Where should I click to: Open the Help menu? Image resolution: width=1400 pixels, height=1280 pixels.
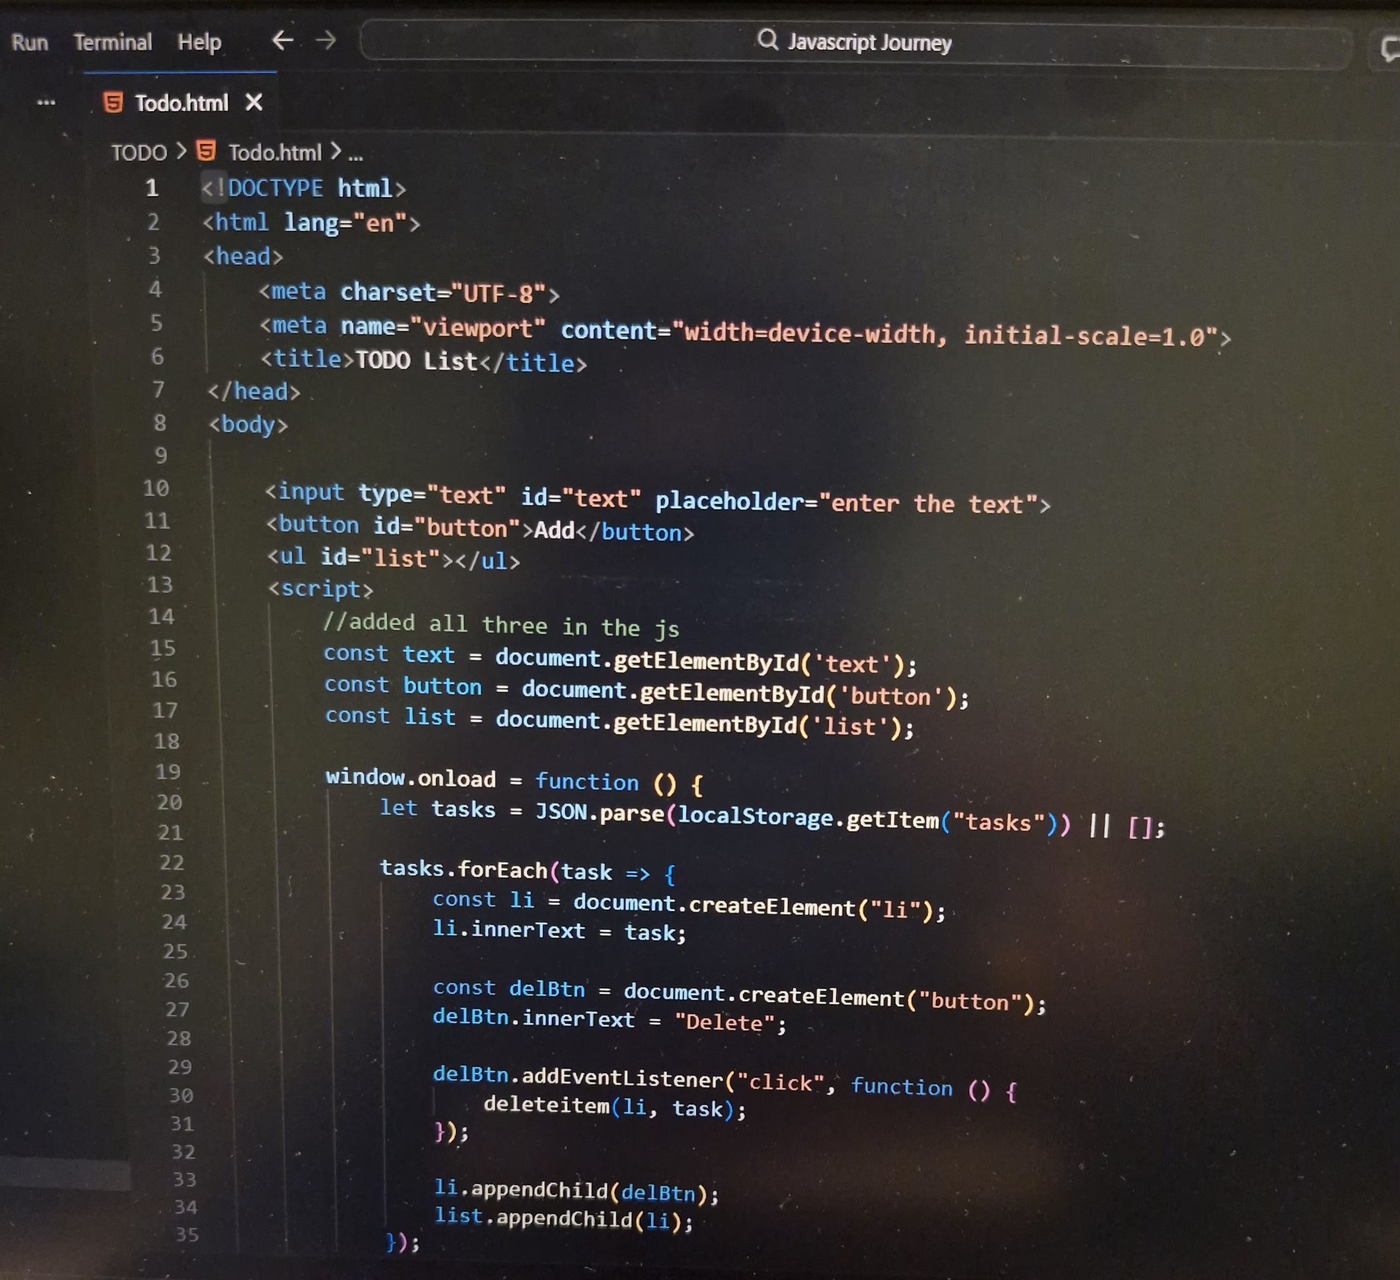pyautogui.click(x=200, y=42)
